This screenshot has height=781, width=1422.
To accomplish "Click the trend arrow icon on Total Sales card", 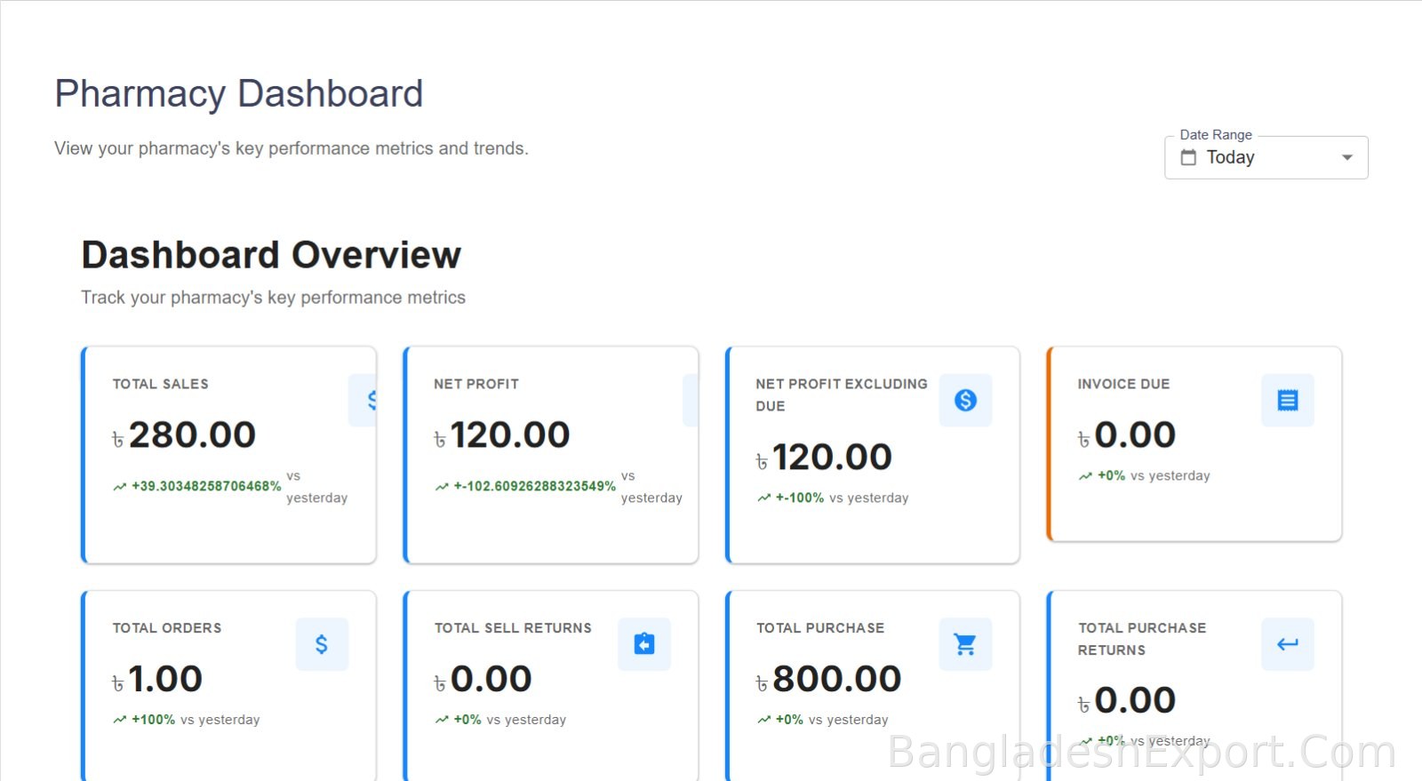I will pyautogui.click(x=120, y=487).
